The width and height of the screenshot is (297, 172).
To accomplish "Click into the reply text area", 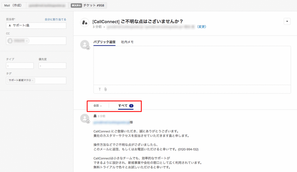I will coord(192,65).
